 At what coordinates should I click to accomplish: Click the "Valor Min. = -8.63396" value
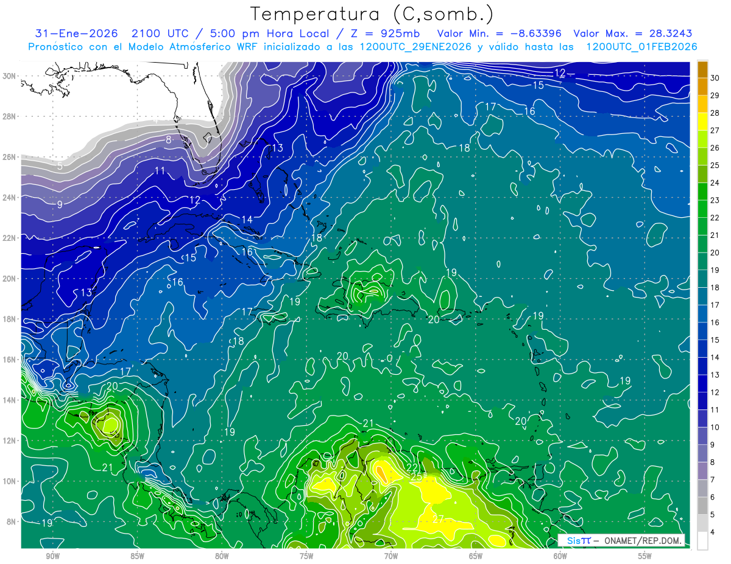[500, 34]
